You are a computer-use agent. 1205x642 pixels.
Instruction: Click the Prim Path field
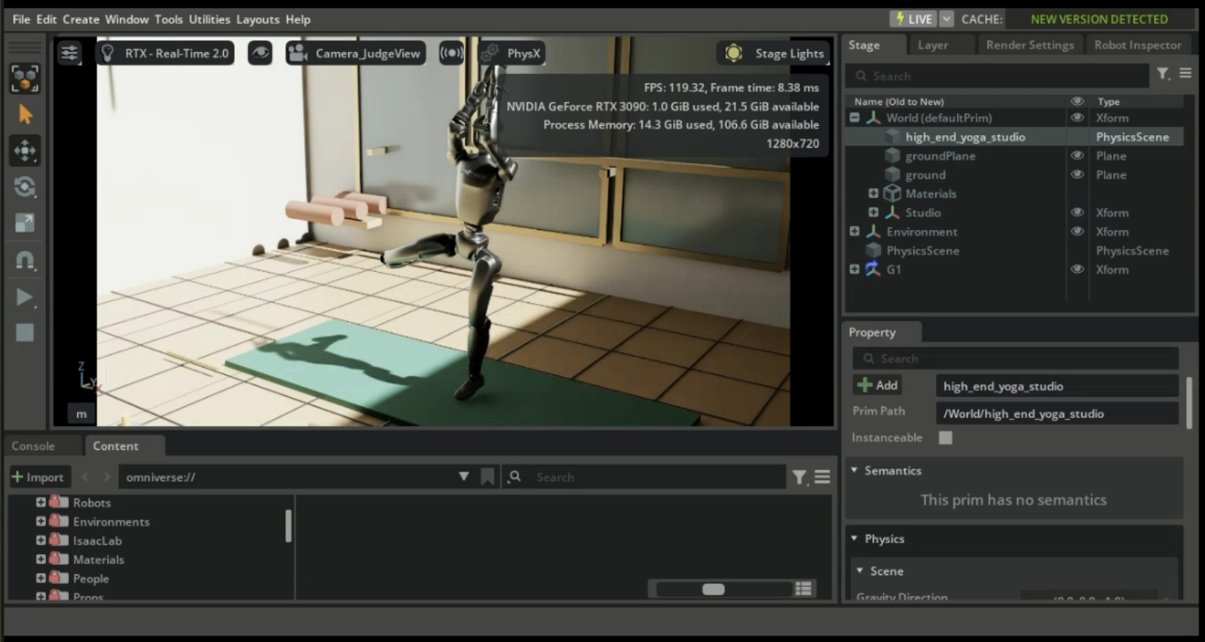click(1057, 413)
